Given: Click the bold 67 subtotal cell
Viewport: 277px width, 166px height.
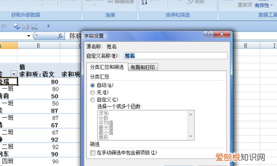Looking at the screenshot, I should (x=38, y=125).
